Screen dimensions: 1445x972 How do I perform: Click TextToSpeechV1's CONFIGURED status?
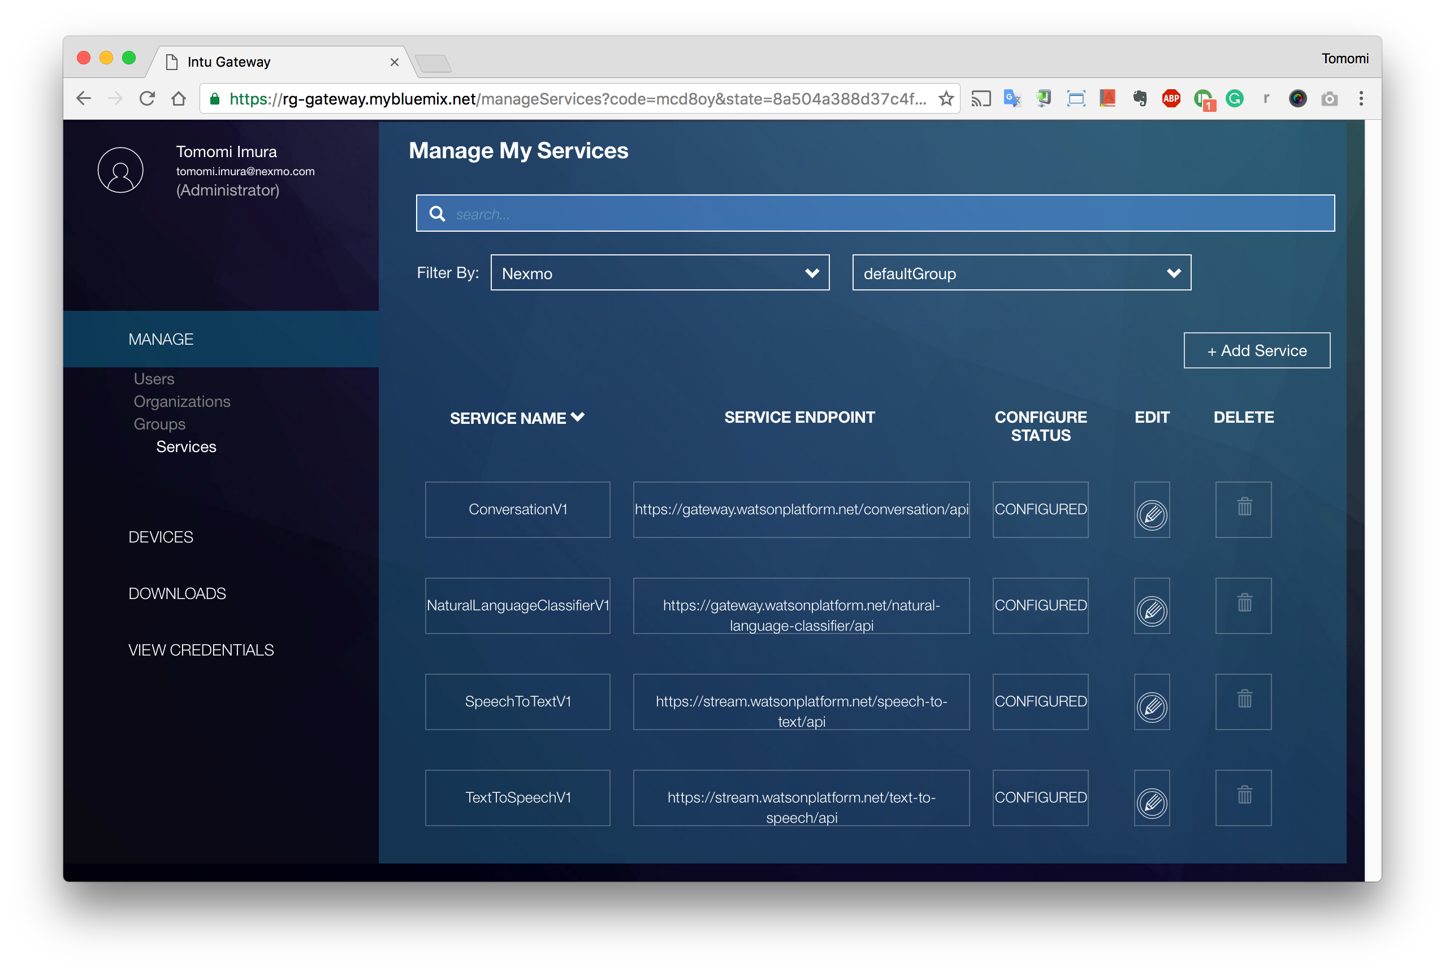[x=1041, y=799]
